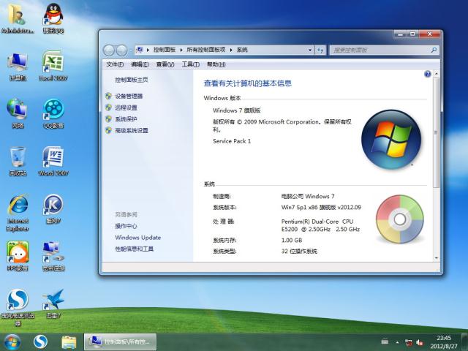Open the 查看(V) menu

pyautogui.click(x=165, y=64)
